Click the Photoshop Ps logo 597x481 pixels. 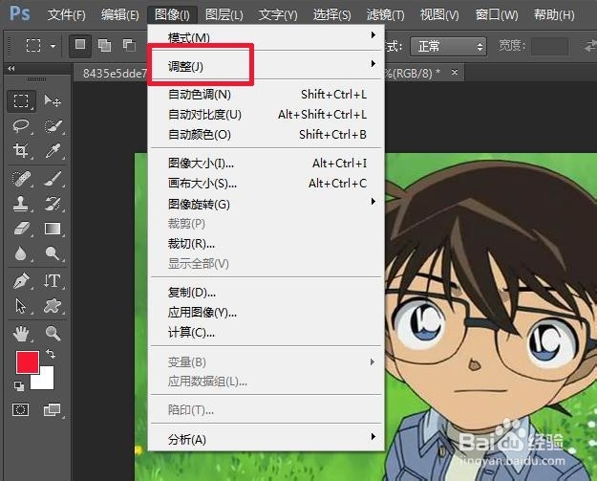tap(19, 13)
